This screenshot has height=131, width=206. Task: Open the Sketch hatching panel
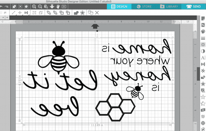click(203, 117)
